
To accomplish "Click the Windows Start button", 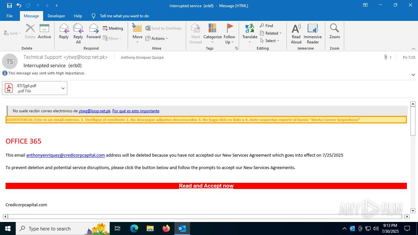I will tap(8, 228).
